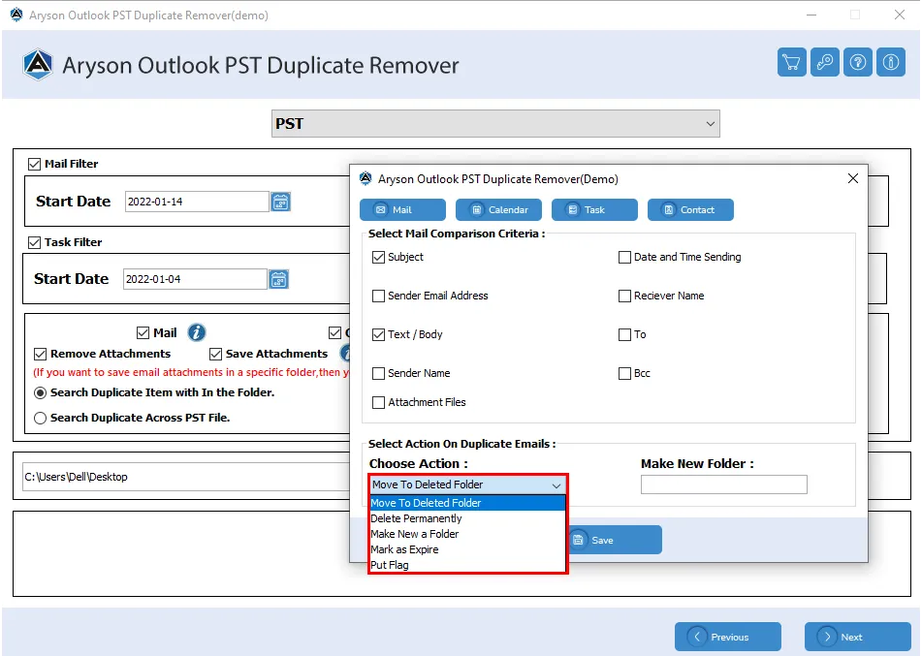The width and height of the screenshot is (922, 656).
Task: Toggle the Mail Filter checkbox
Action: pyautogui.click(x=34, y=164)
